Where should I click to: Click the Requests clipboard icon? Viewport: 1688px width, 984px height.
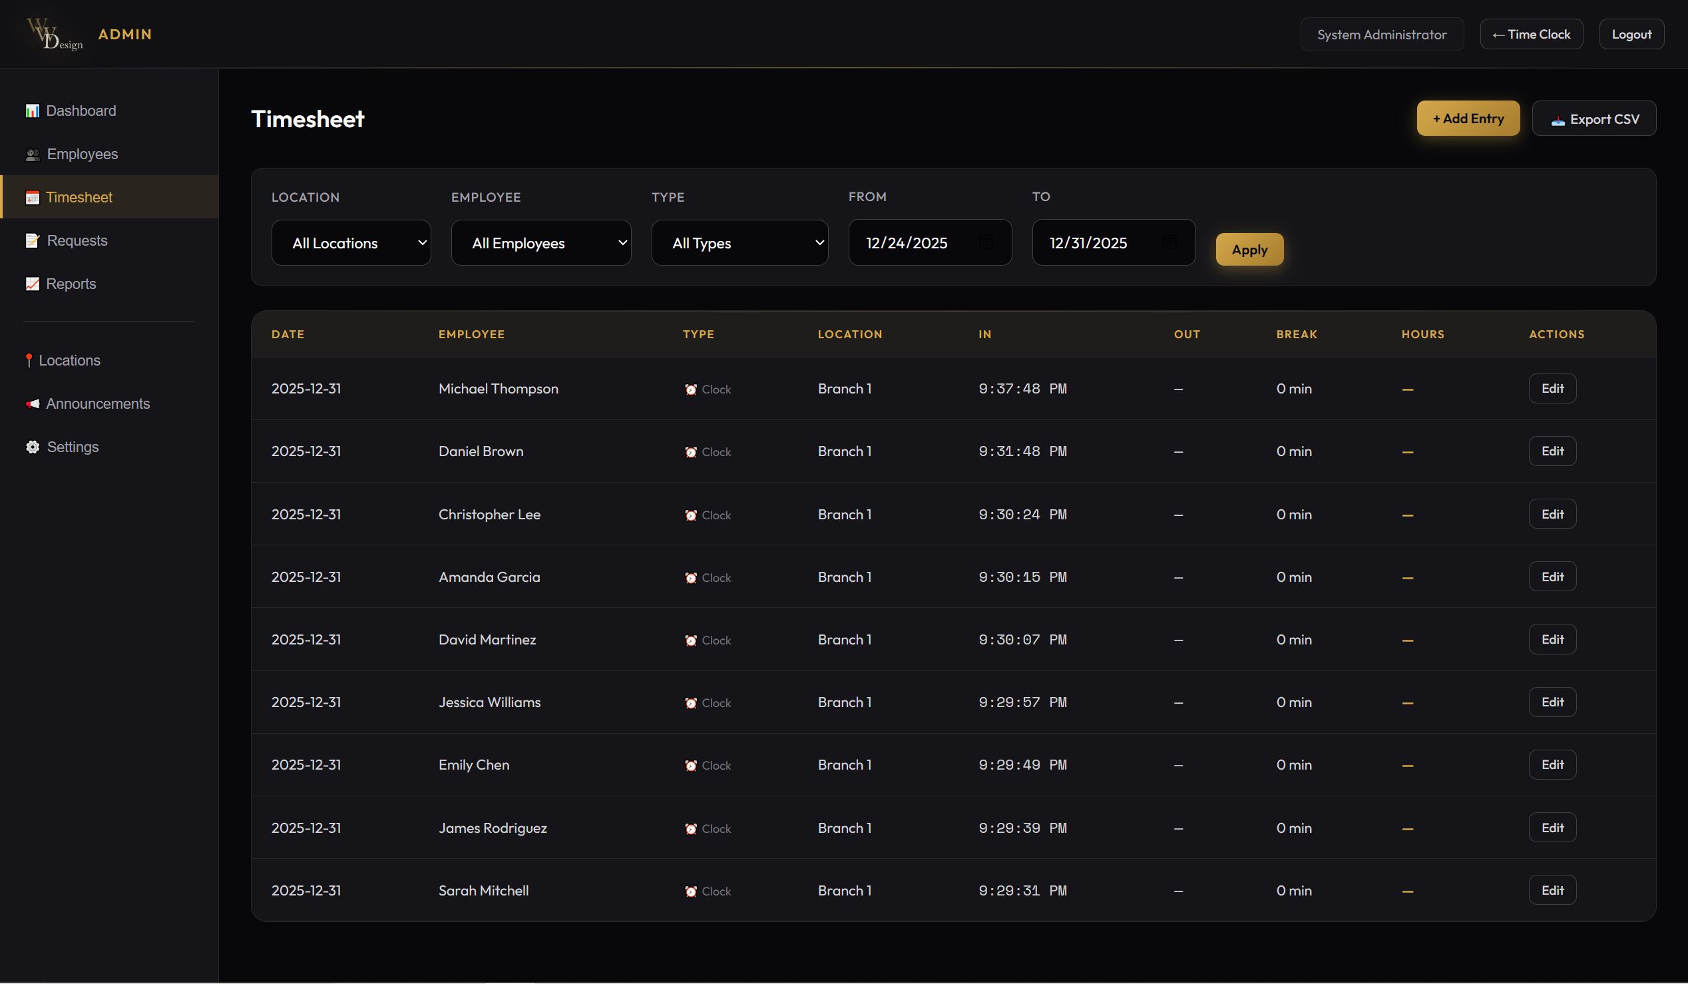(x=32, y=240)
